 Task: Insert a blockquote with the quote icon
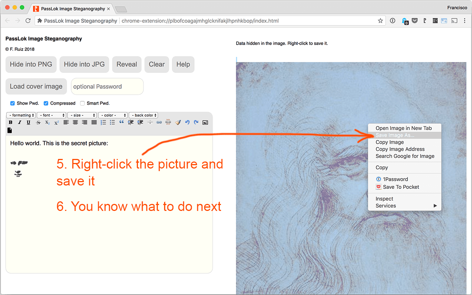(122, 122)
